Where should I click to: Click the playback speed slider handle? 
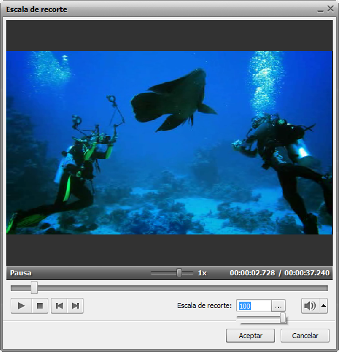point(179,273)
